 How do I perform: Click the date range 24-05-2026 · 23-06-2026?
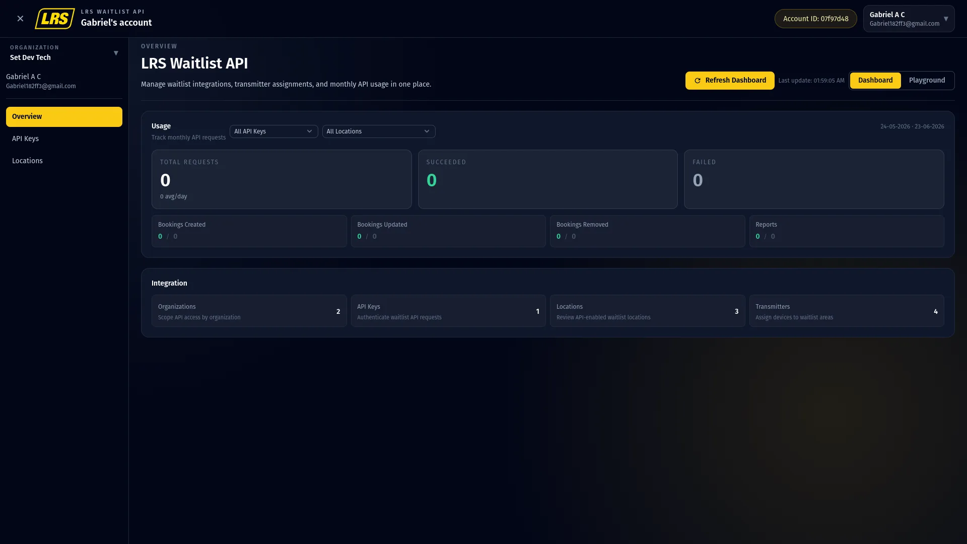(912, 126)
